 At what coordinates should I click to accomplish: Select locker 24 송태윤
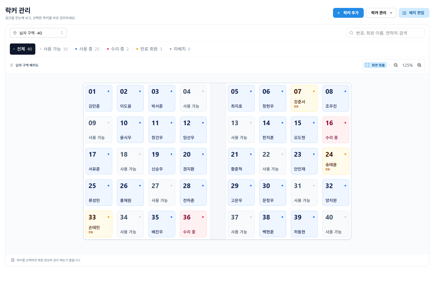336,161
